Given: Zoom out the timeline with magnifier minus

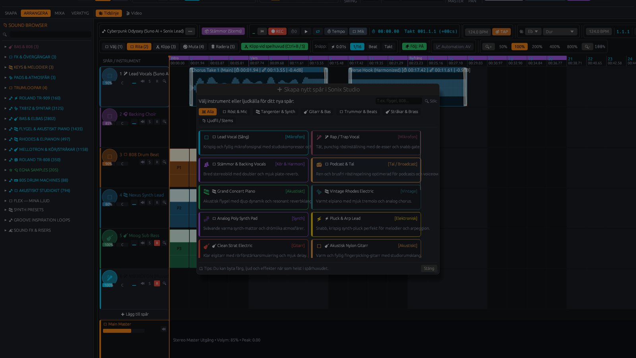Looking at the screenshot, I should coord(587,47).
